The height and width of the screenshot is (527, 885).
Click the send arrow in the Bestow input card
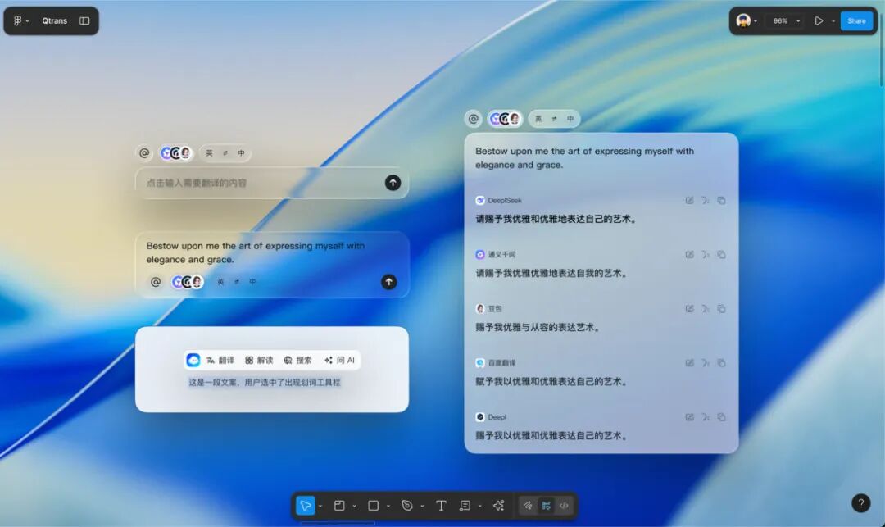point(389,282)
